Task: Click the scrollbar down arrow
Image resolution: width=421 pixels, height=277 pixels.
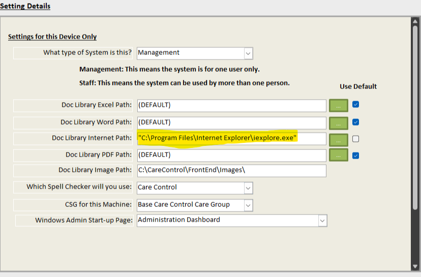Action: (x=415, y=267)
